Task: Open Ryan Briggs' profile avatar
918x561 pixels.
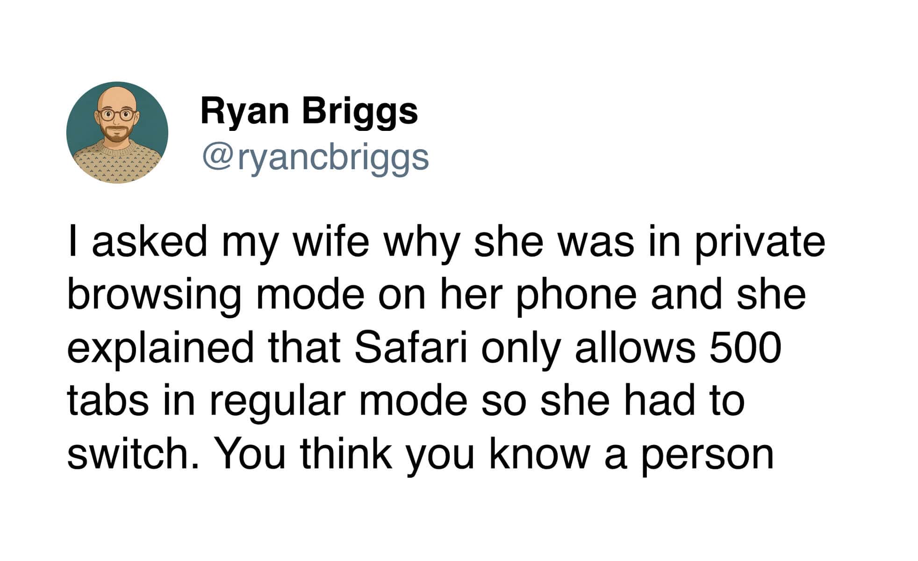Action: pyautogui.click(x=117, y=132)
